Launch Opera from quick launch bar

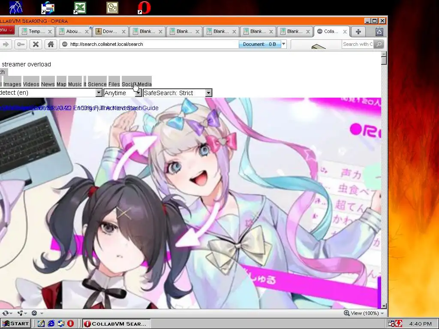click(71, 324)
